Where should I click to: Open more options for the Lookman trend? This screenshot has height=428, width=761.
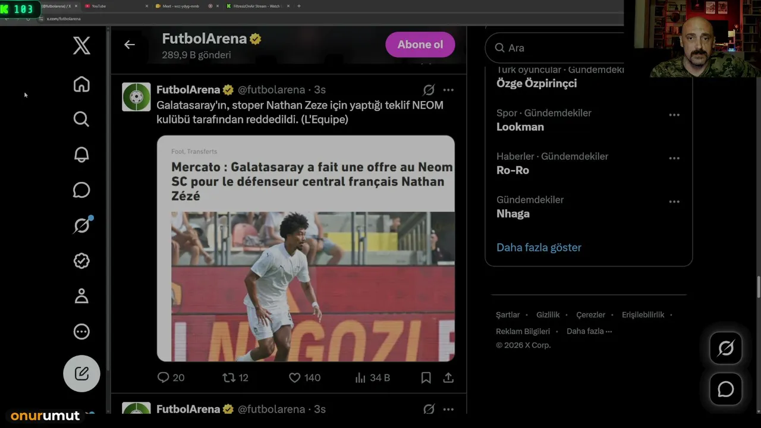pyautogui.click(x=674, y=115)
